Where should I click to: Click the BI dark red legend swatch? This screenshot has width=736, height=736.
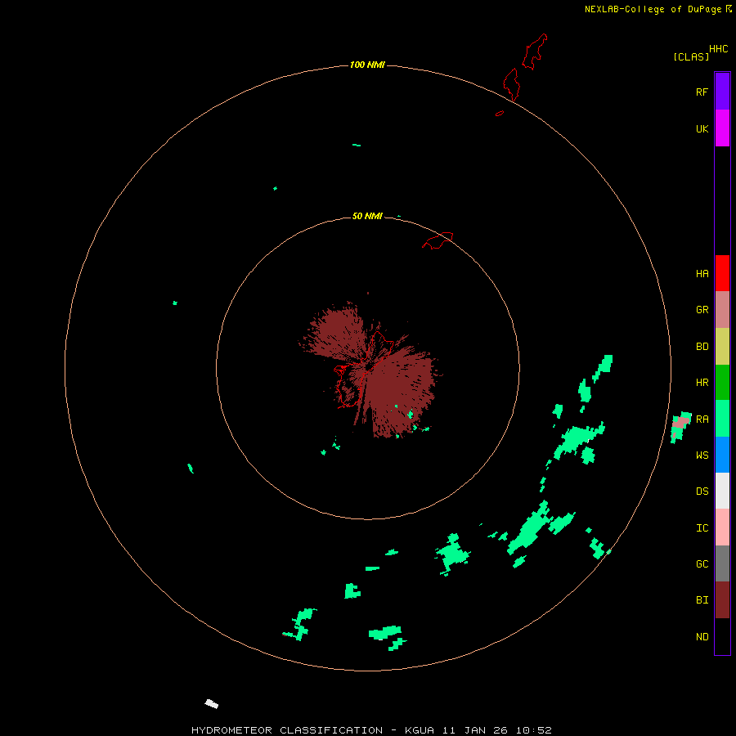[x=722, y=600]
